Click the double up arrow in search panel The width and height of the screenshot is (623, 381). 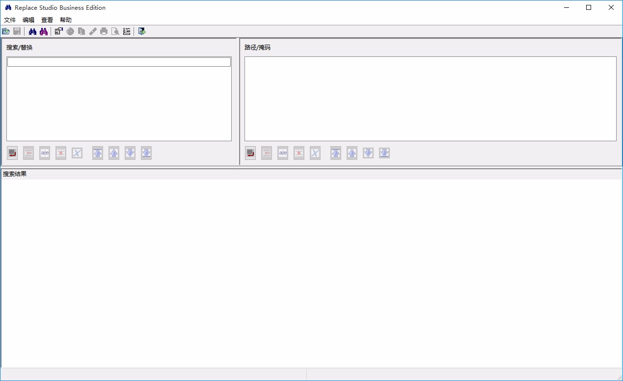pyautogui.click(x=97, y=153)
